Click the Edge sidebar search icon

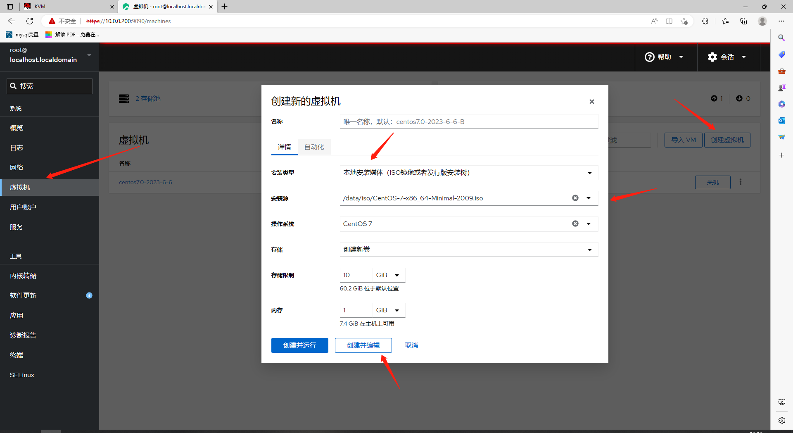click(781, 38)
